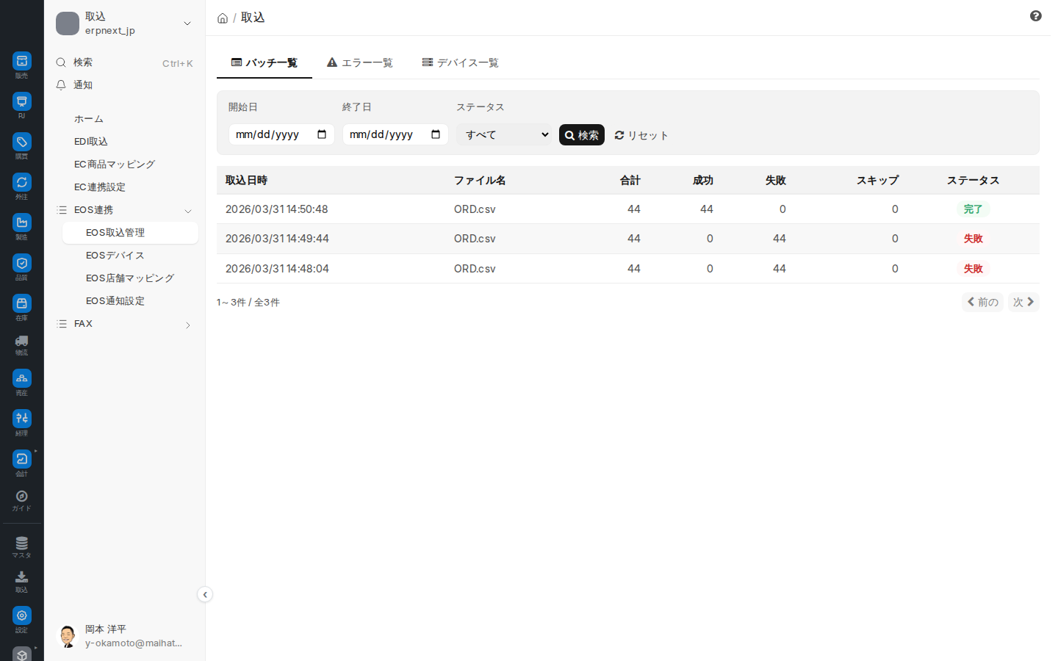This screenshot has height=661, width=1058.
Task: Expand the FAX section
Action: [x=188, y=325]
